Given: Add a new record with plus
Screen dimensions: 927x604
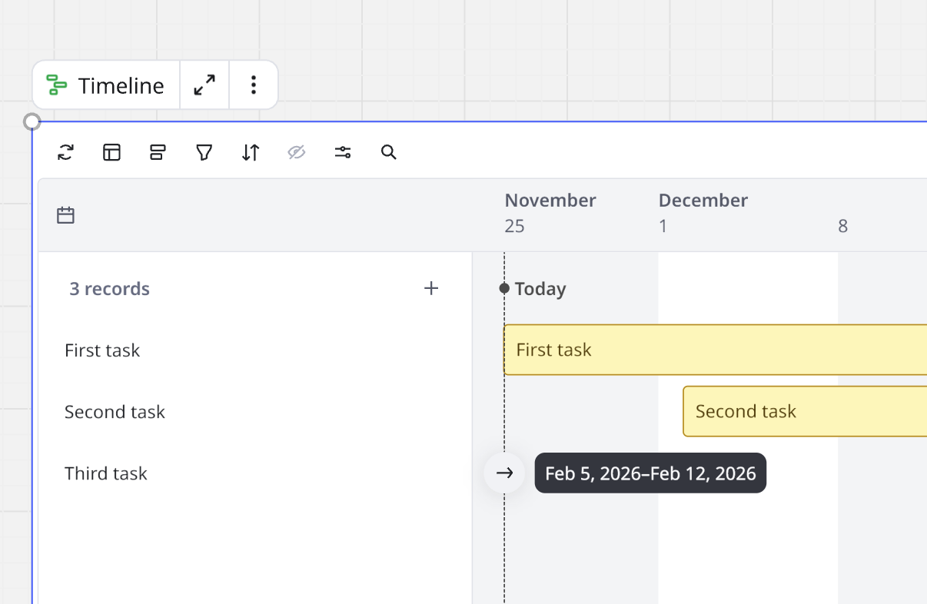Looking at the screenshot, I should 431,288.
